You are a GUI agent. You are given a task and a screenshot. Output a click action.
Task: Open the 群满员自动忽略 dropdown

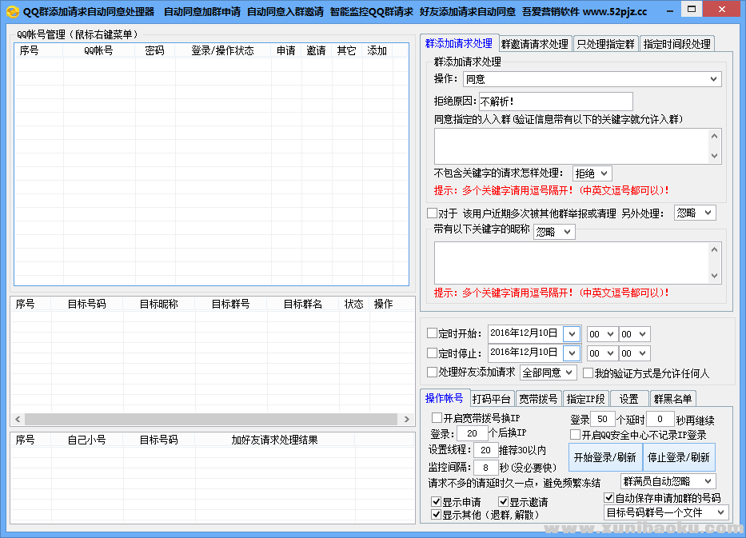coord(668,481)
